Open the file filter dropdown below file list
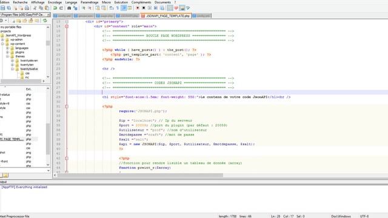This screenshot has height=218, width=388. click(48, 171)
